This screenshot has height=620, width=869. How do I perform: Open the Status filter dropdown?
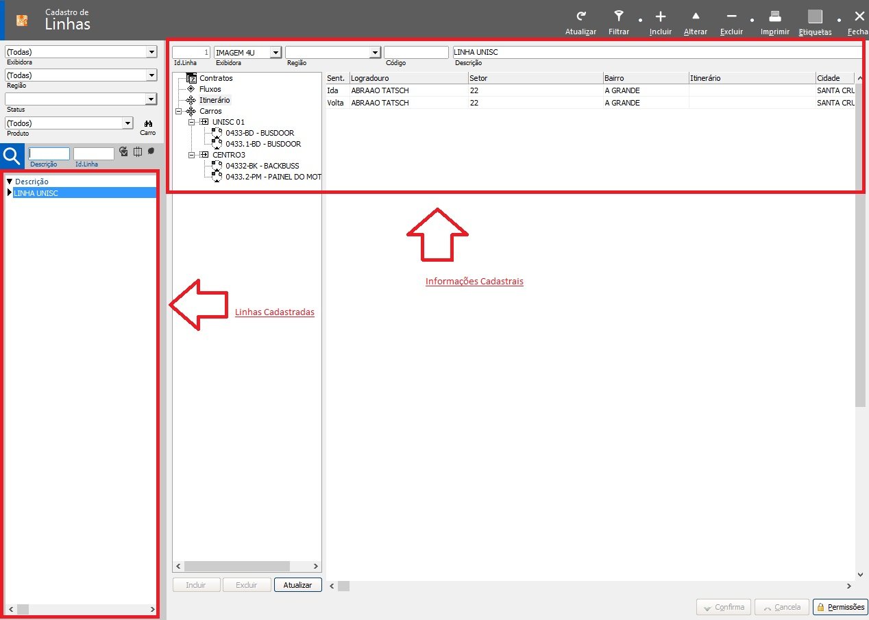coord(151,99)
